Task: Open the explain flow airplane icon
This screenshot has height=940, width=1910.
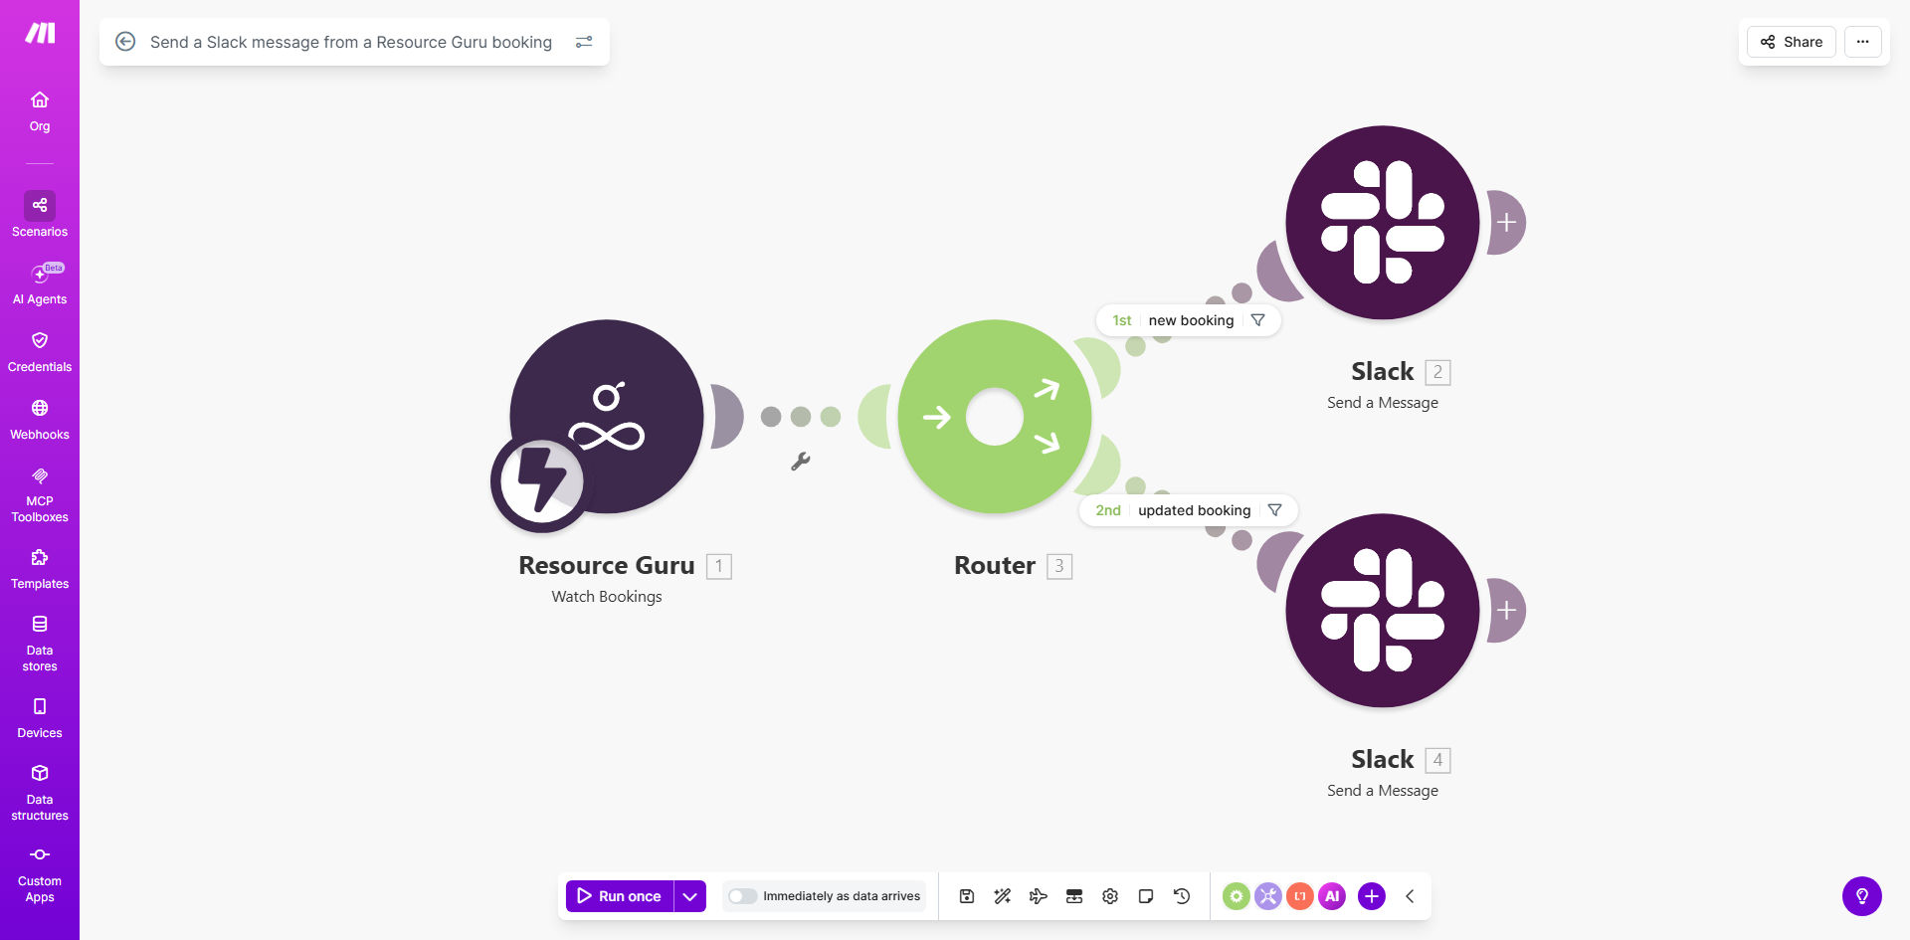Action: [x=1039, y=896]
